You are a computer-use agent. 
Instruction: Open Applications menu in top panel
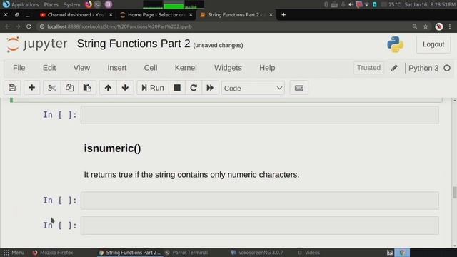(21, 4)
